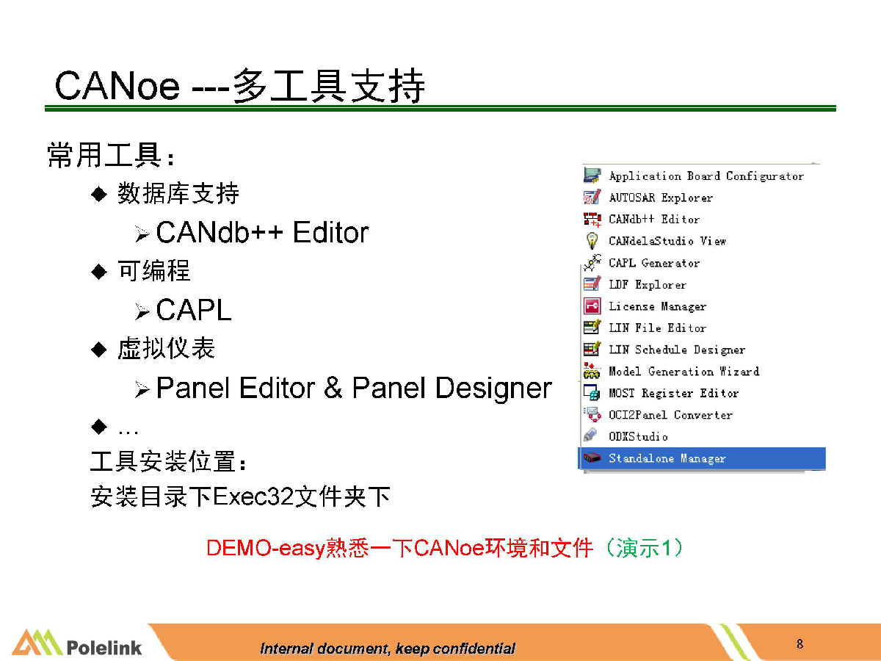The width and height of the screenshot is (881, 661).
Task: Click the CAPL Generator icon
Action: tap(592, 262)
